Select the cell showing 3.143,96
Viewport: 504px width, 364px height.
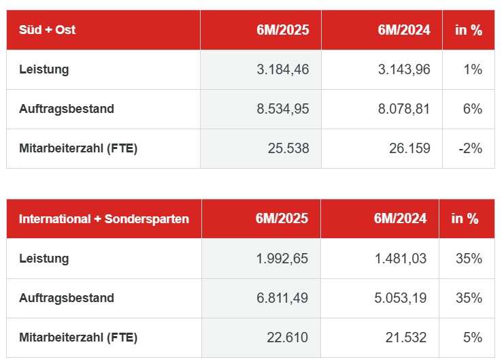pyautogui.click(x=401, y=69)
